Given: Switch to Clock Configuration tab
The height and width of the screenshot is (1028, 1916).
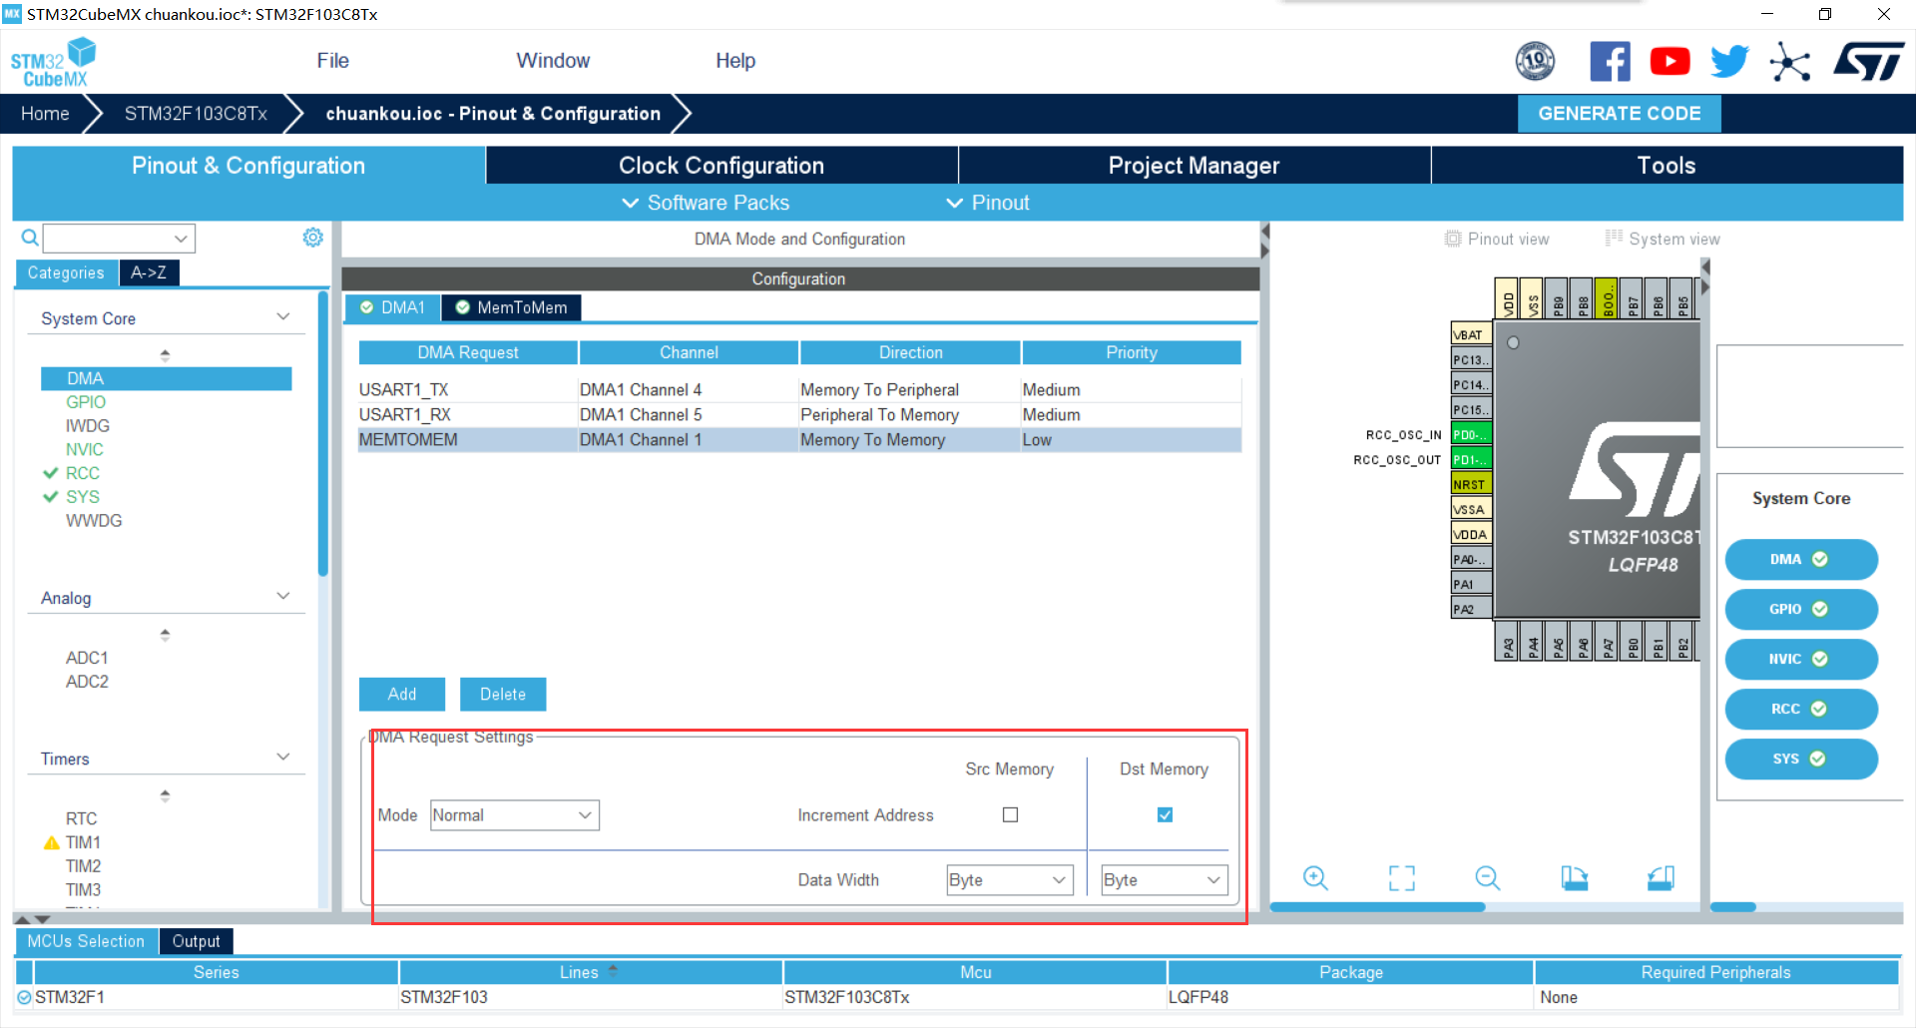Looking at the screenshot, I should pyautogui.click(x=721, y=166).
